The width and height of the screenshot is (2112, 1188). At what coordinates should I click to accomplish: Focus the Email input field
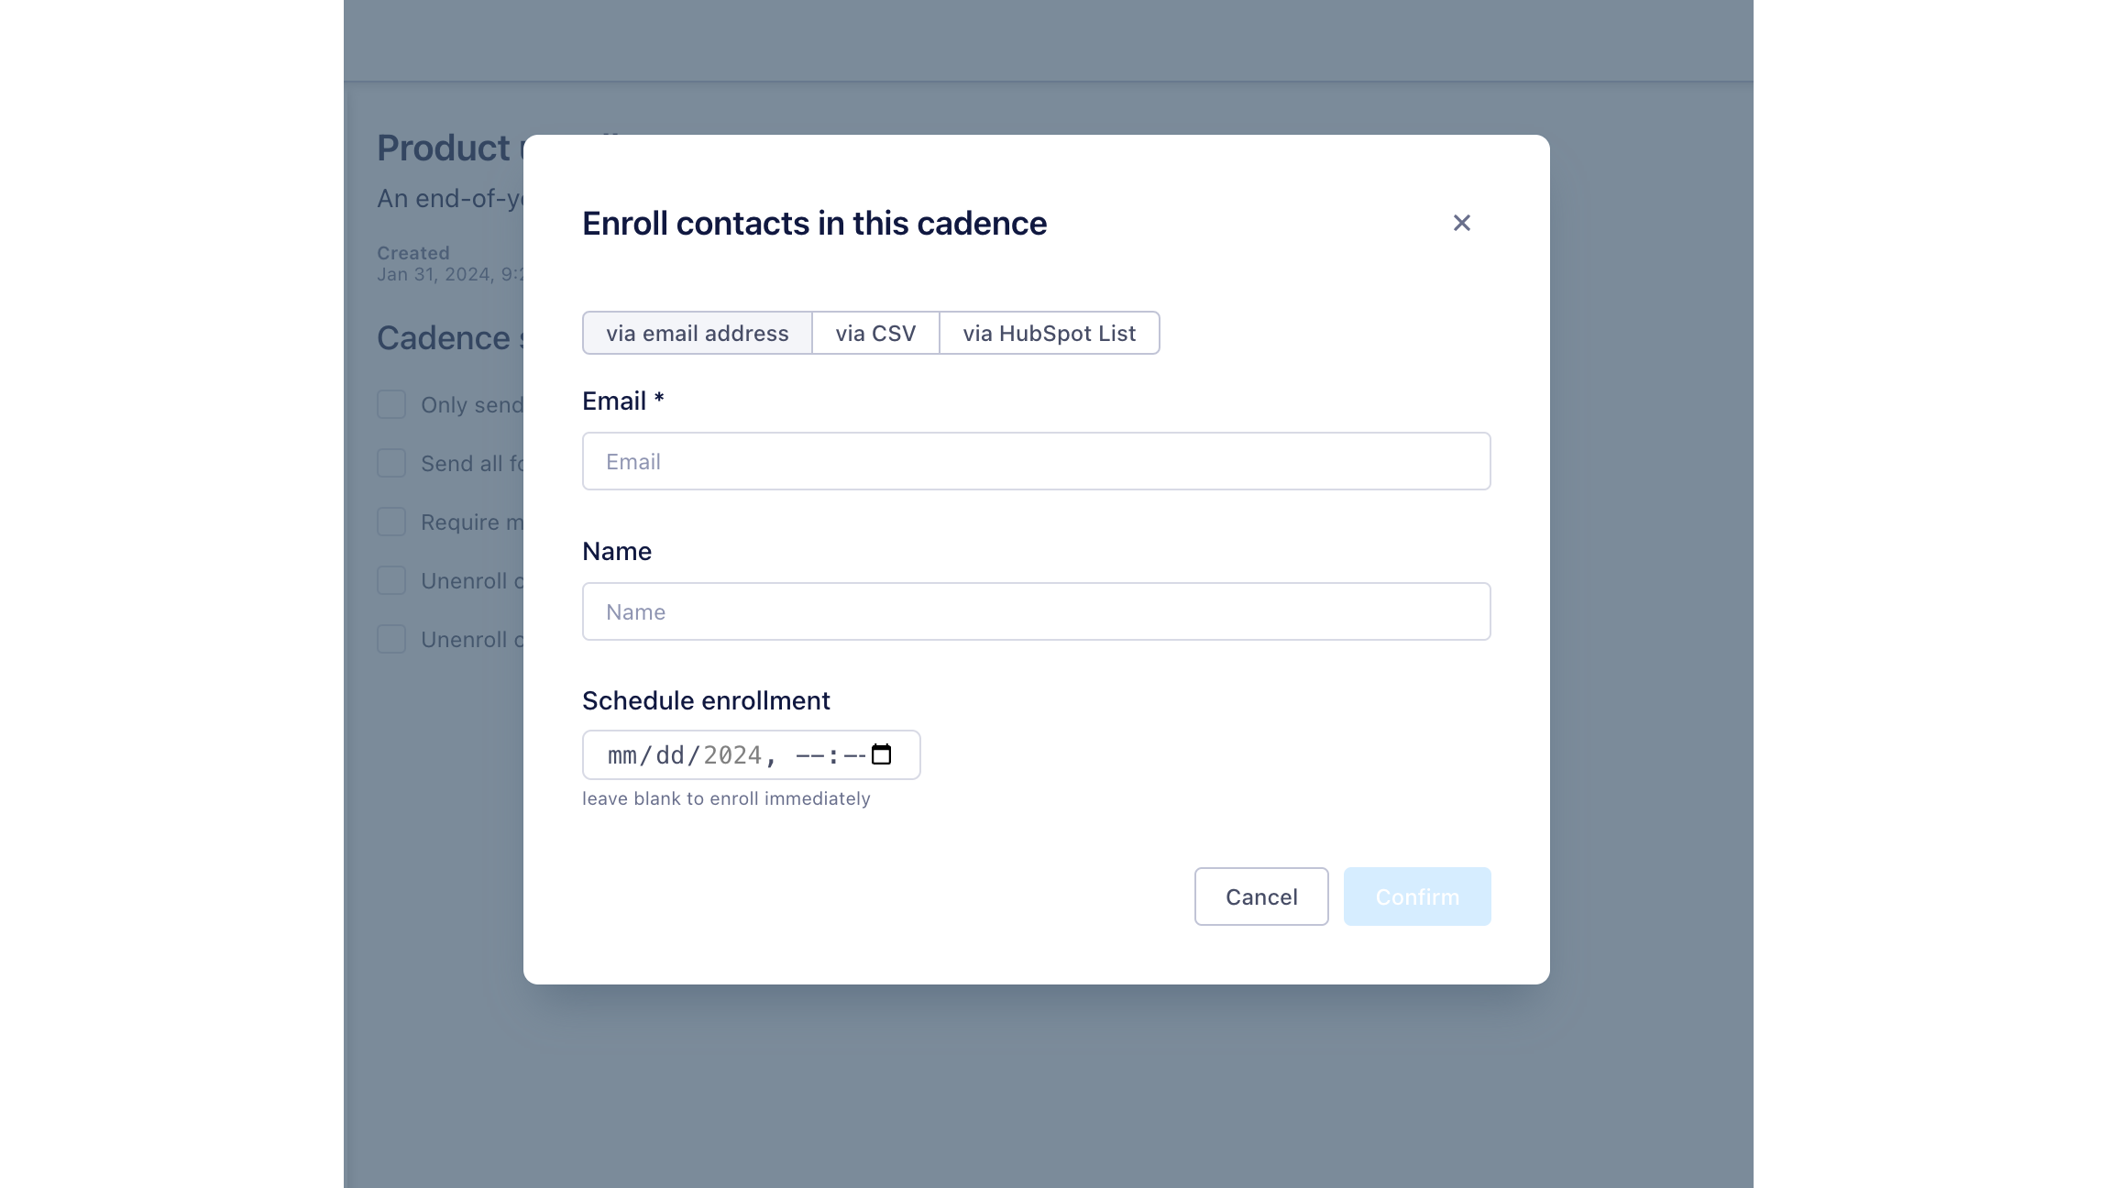(x=1036, y=461)
